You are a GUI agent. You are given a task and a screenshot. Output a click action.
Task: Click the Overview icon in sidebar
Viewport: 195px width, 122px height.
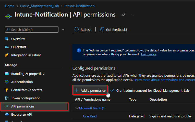click(x=7, y=39)
